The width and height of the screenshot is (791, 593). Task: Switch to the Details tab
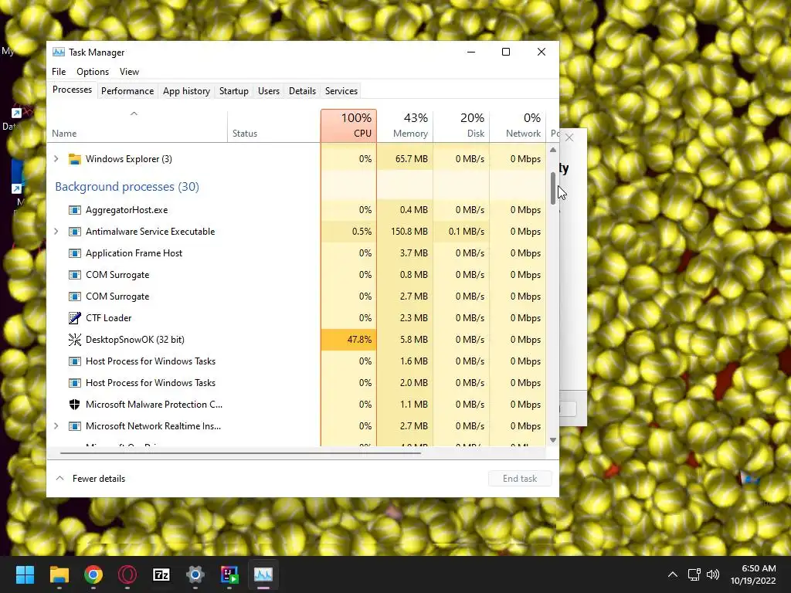[302, 91]
